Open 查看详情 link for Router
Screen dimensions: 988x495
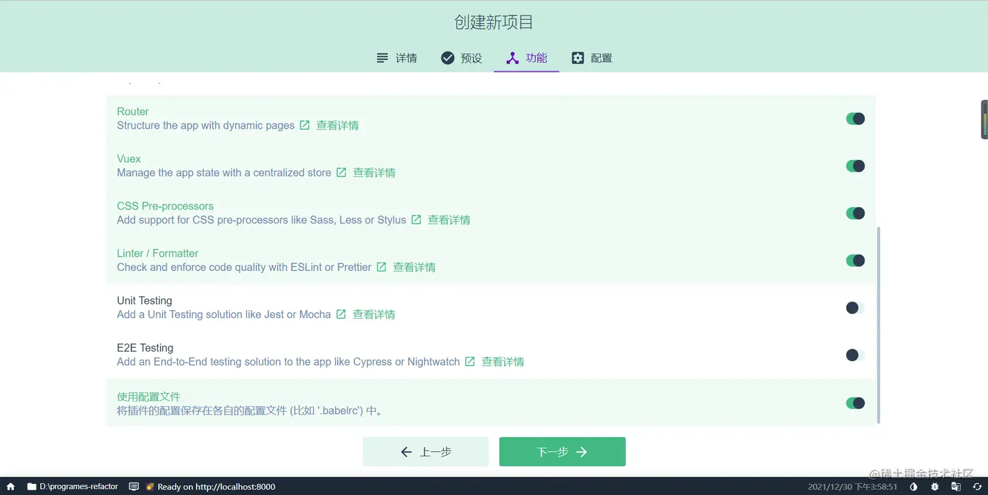click(x=337, y=125)
